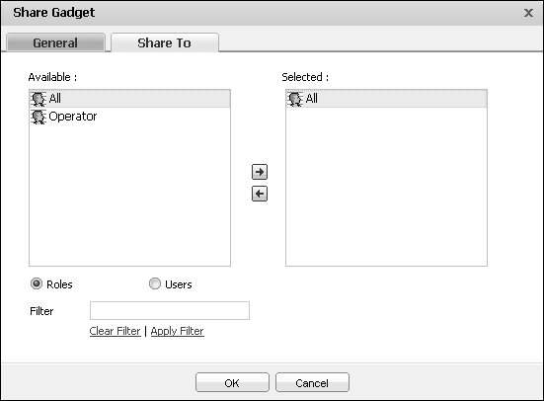Click empty area of the Selected list box
The image size is (544, 401).
386,188
